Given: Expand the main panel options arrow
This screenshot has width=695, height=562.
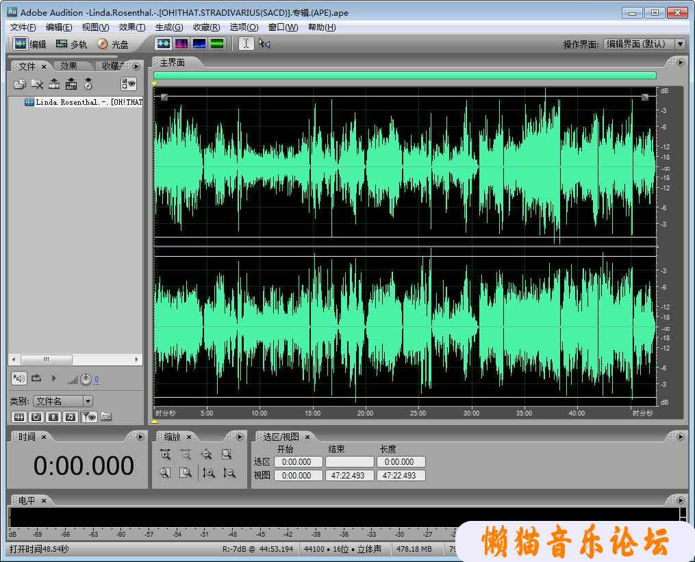Looking at the screenshot, I should tap(681, 62).
